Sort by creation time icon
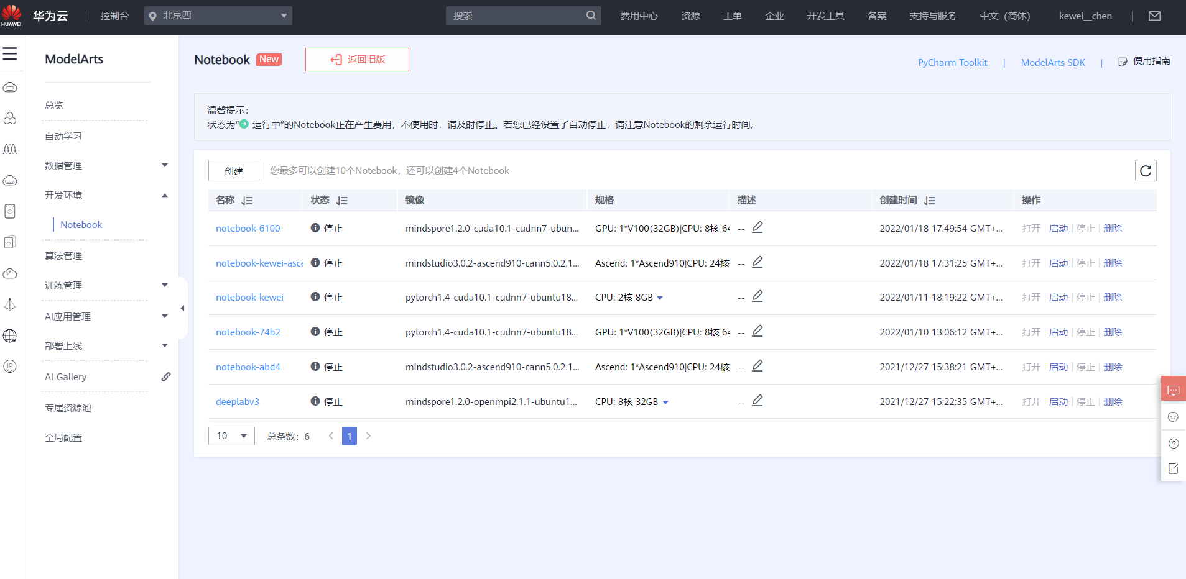The height and width of the screenshot is (579, 1186). (x=930, y=201)
